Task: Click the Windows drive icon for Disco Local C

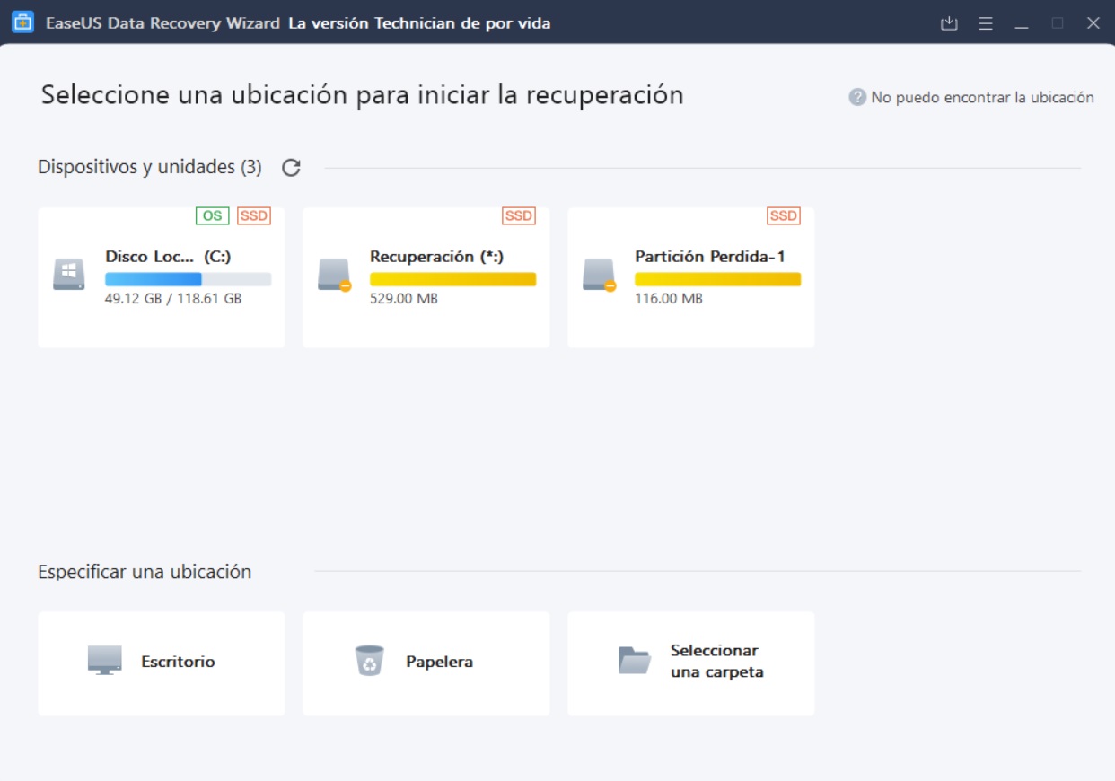Action: click(68, 274)
